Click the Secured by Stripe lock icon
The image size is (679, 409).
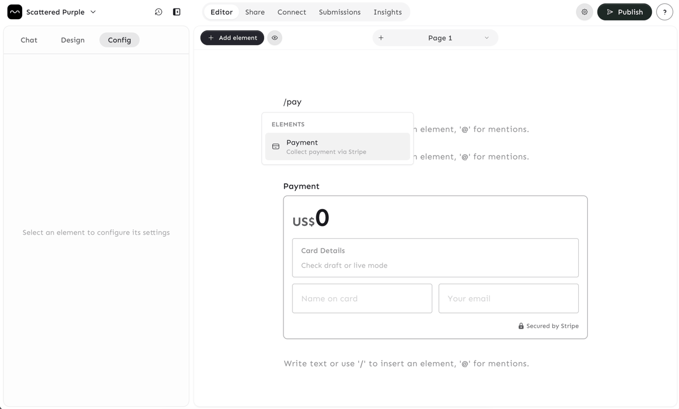pos(521,326)
